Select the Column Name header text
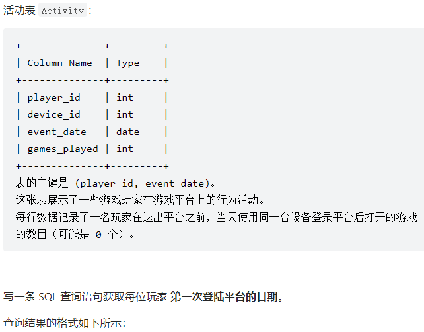Image resolution: width=424 pixels, height=332 pixels. [59, 63]
